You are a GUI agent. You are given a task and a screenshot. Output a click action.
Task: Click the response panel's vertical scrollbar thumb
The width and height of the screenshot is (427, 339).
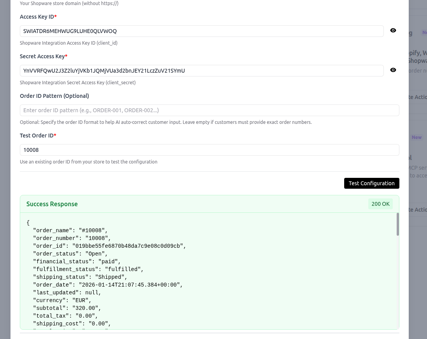point(397,224)
